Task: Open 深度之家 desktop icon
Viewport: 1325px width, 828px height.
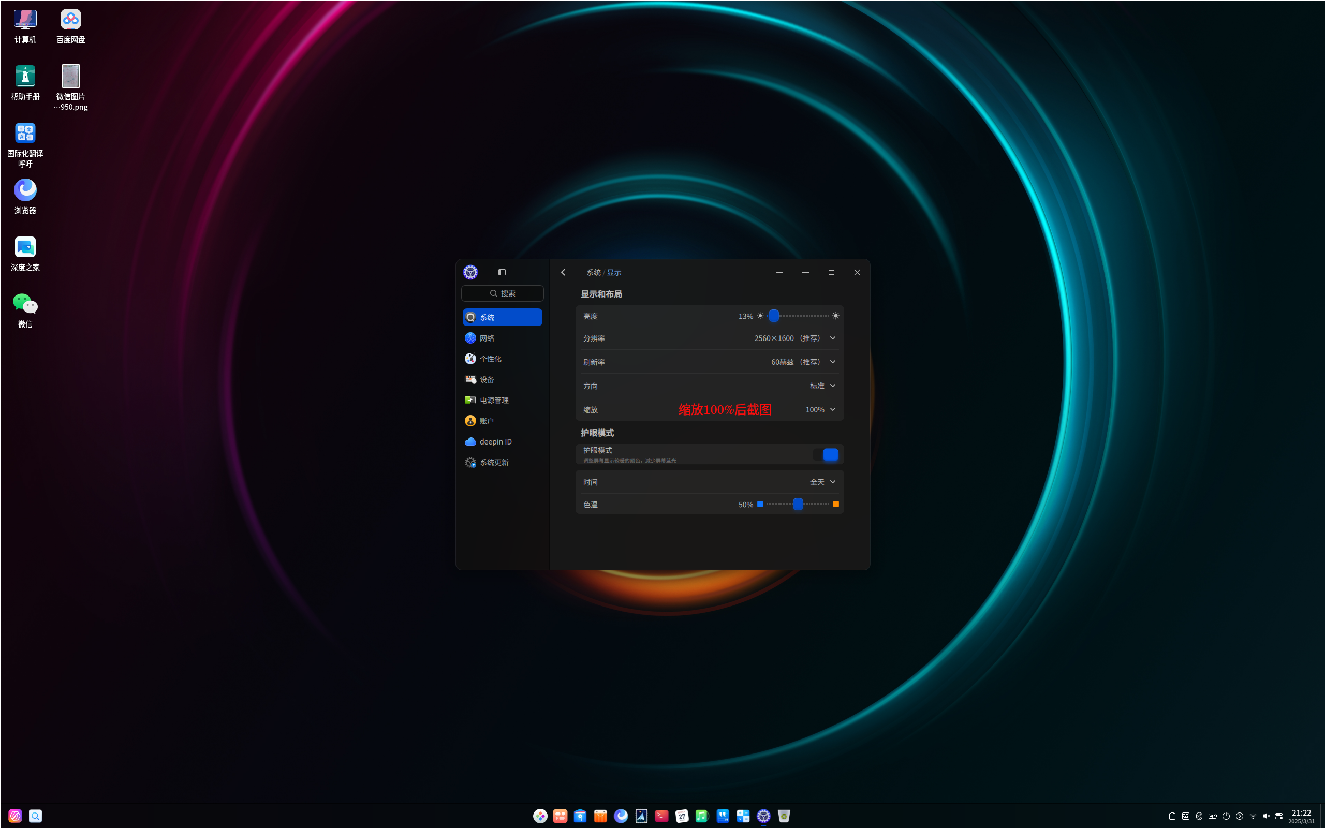Action: [x=25, y=254]
